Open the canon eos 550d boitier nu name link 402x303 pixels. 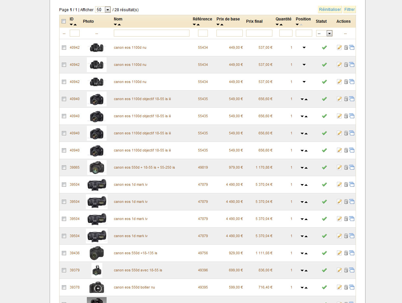134,287
